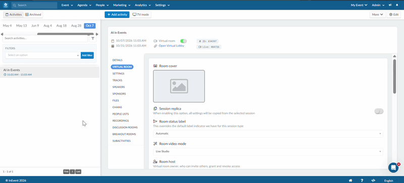This screenshot has height=183, width=404.
Task: Open the FILES section
Action: click(116, 101)
